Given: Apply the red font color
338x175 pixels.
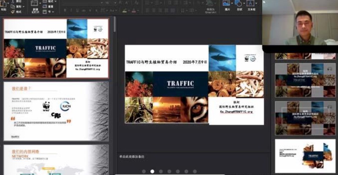Looking at the screenshot, I should (134, 11).
